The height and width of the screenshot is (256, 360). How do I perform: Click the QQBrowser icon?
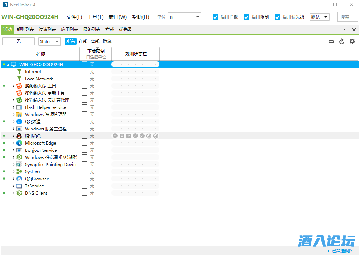[19, 179]
